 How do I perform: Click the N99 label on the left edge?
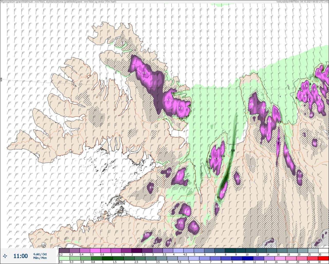tap(1, 80)
